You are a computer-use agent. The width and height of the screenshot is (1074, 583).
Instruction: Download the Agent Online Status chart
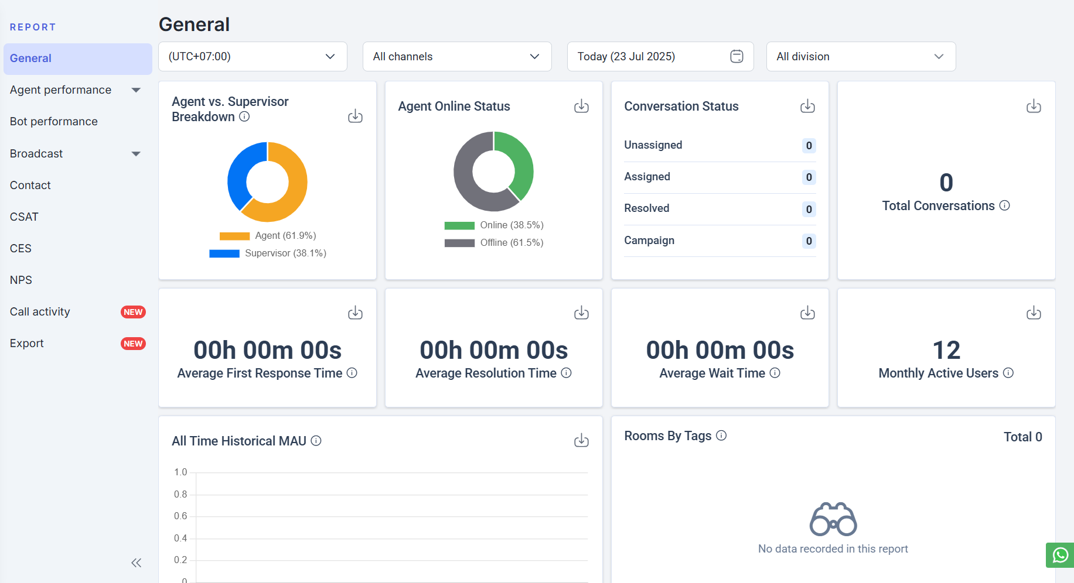pos(581,106)
